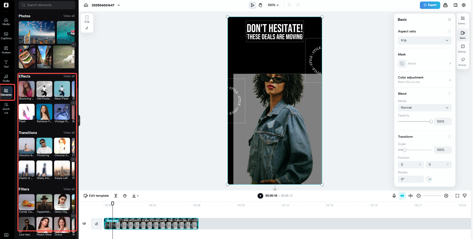This screenshot has height=239, width=473.
Task: Adjust the Opacity slider handle
Action: tap(431, 122)
